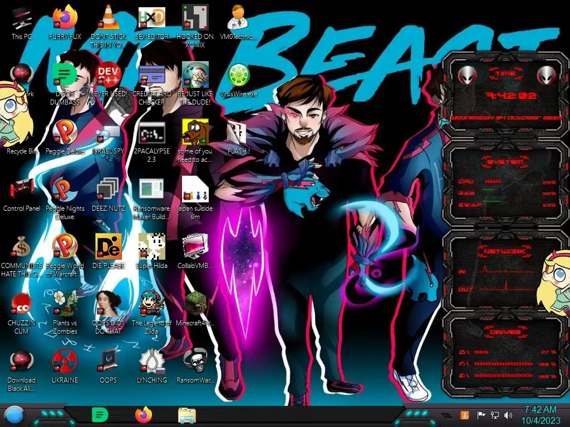Click the SWAP usage row in SYSTEM gadget
This screenshot has height=427, width=570.
coord(507,205)
